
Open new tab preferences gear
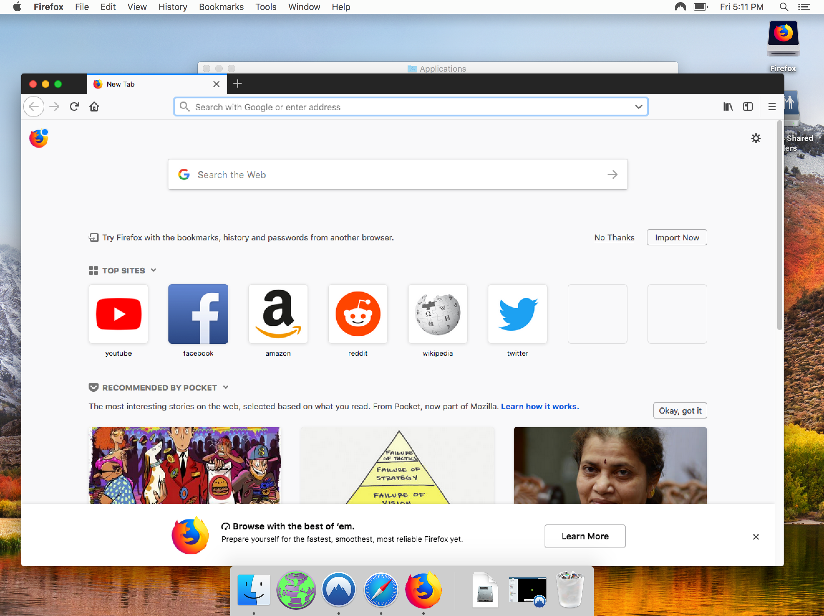point(756,138)
